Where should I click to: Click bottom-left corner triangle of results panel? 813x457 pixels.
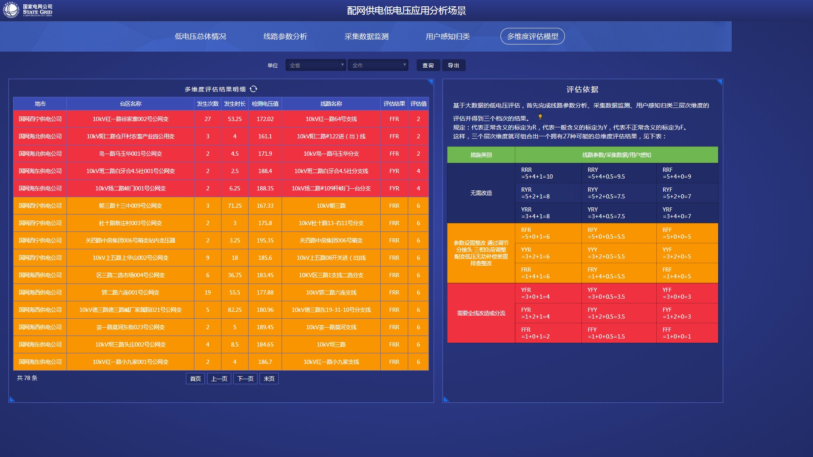click(x=12, y=399)
